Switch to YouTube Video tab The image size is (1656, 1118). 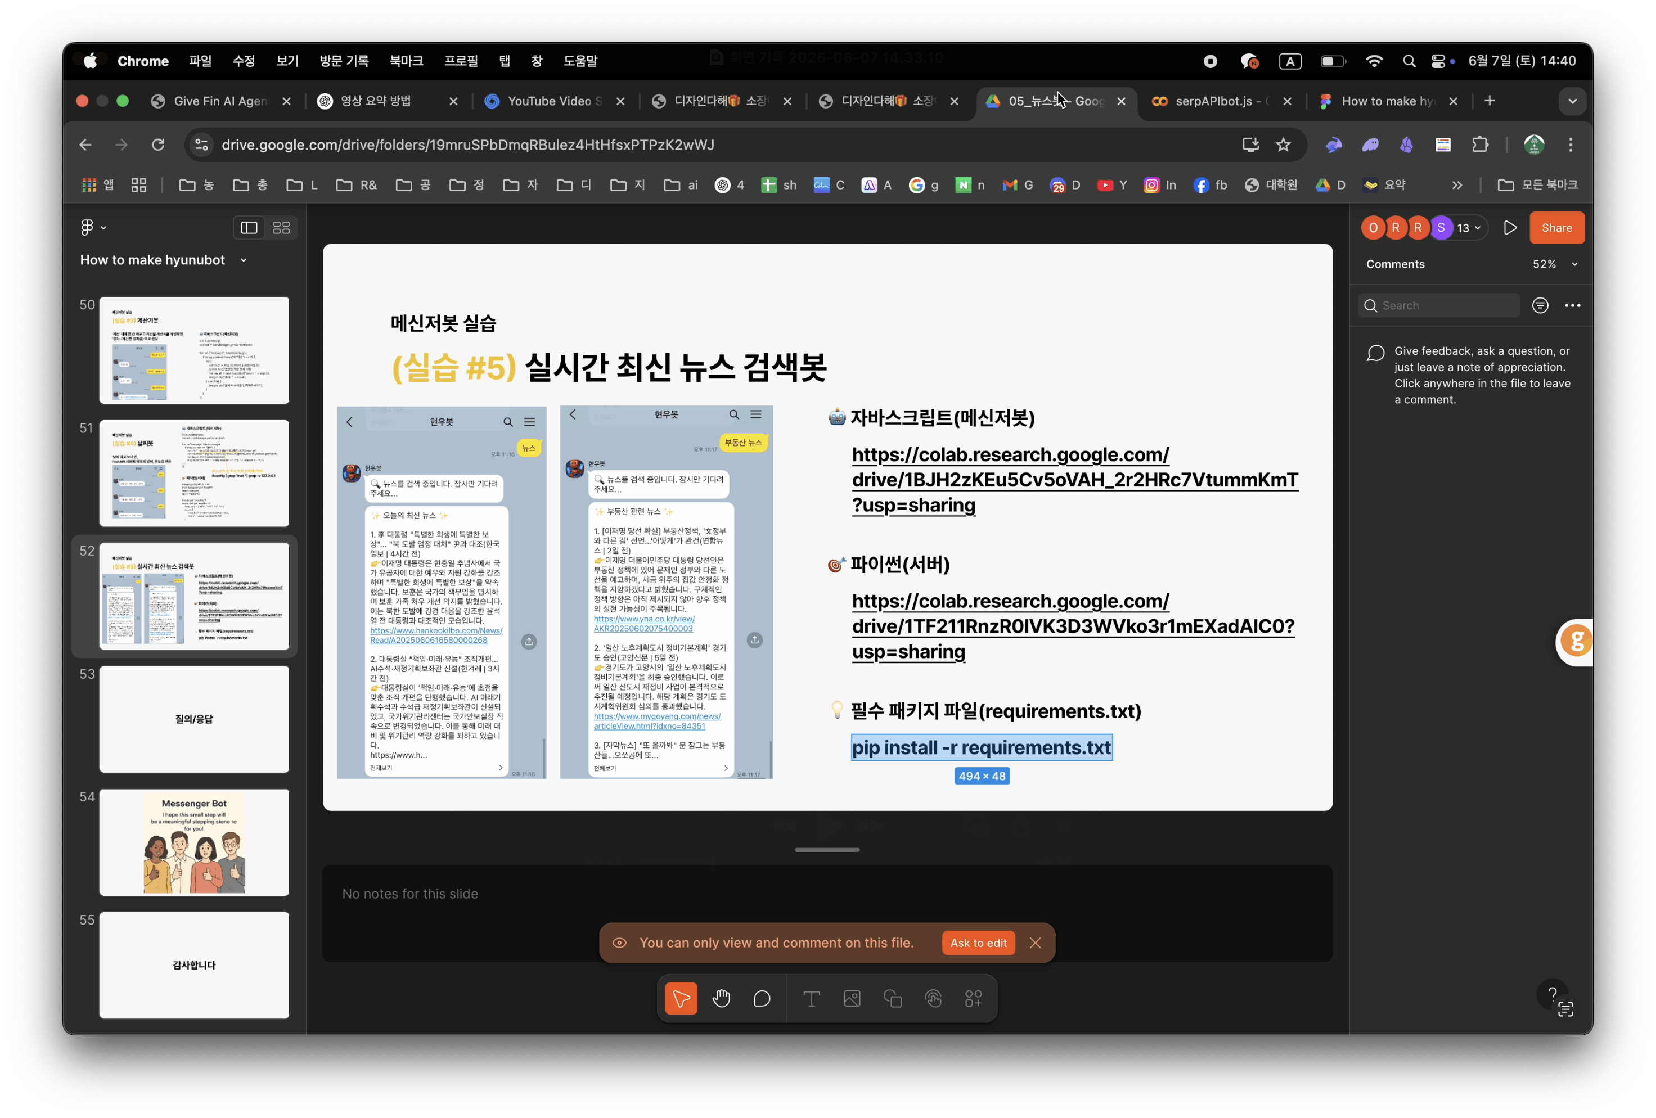coord(553,101)
